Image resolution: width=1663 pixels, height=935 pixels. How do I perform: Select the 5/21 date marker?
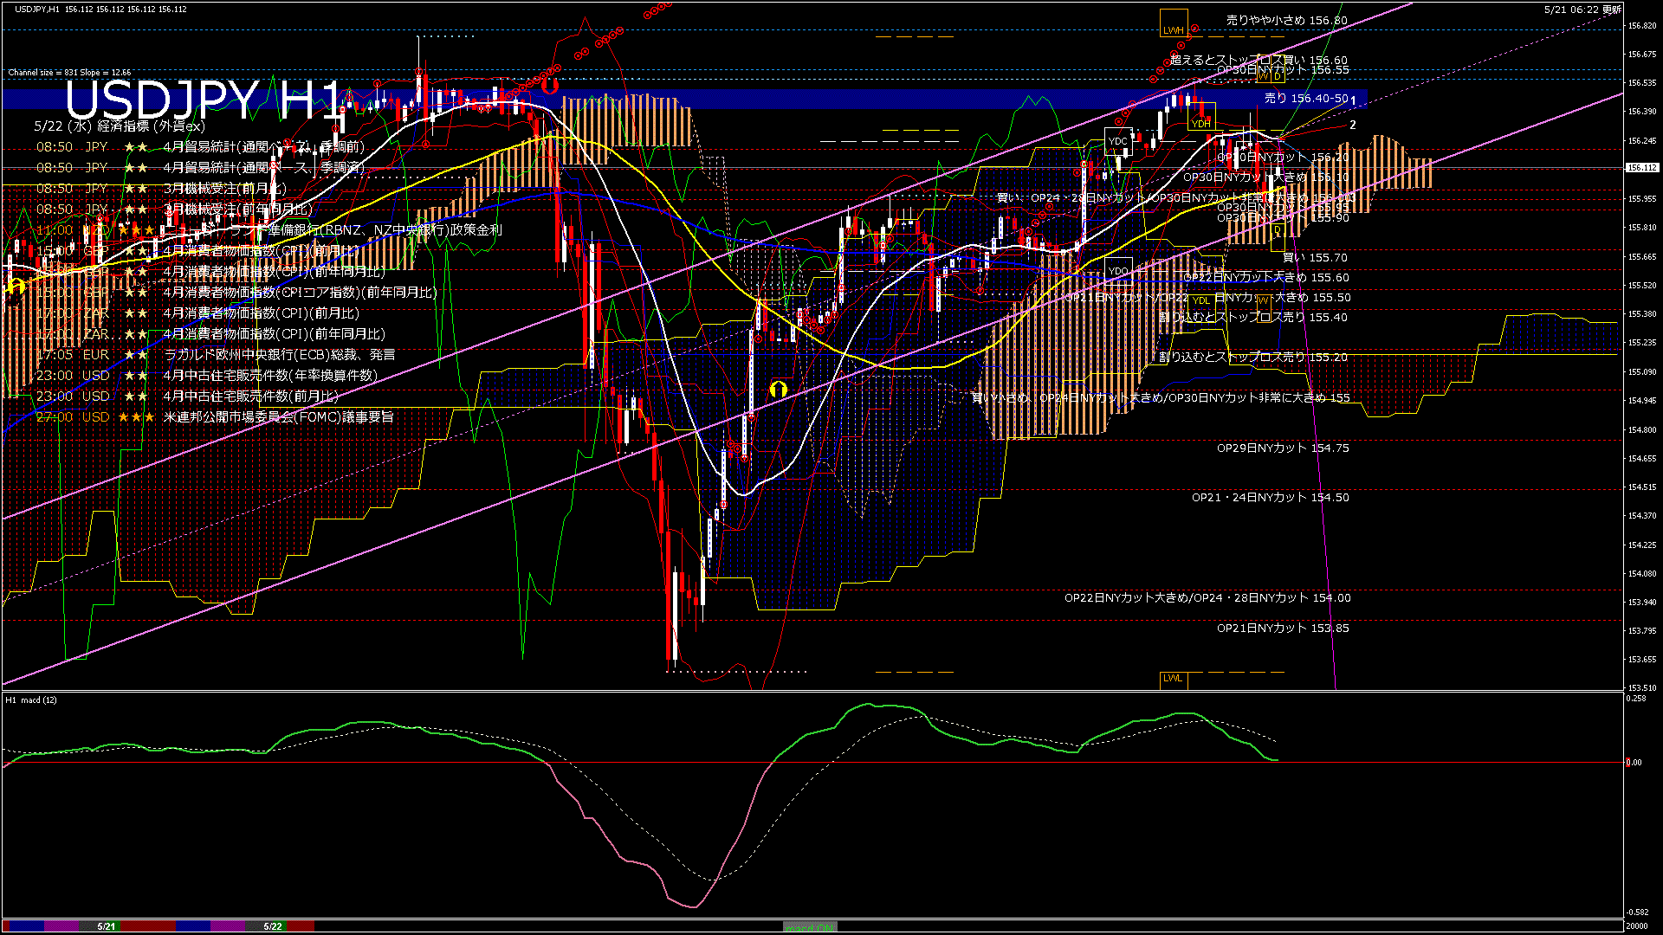coord(107,926)
